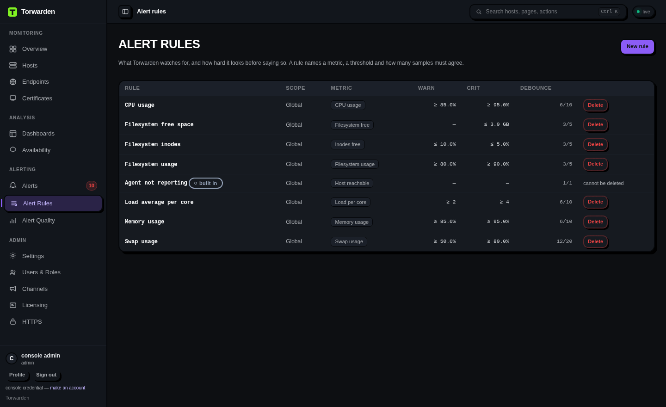Viewport: 666px width, 407px height.
Task: Select Alert Rules in the sidebar
Action: click(x=53, y=203)
